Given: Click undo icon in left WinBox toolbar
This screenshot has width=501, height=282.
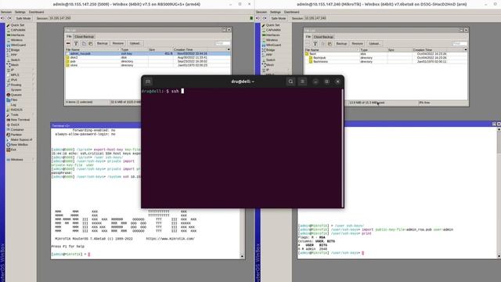Looking at the screenshot, I should (2, 18).
